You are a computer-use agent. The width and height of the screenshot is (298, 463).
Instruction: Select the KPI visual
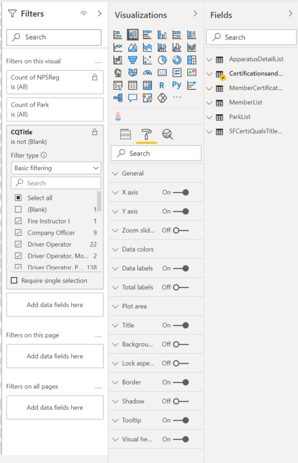[x=191, y=72]
